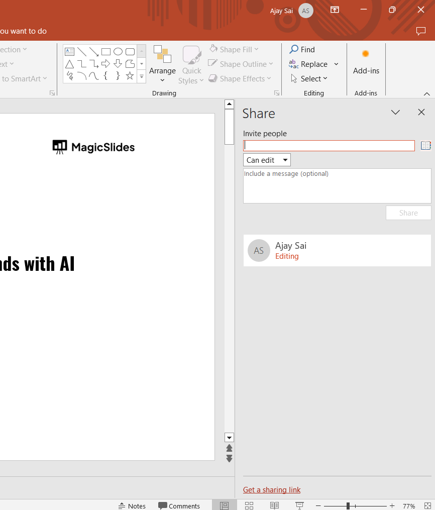
Task: Toggle the Notes pane
Action: pyautogui.click(x=132, y=506)
